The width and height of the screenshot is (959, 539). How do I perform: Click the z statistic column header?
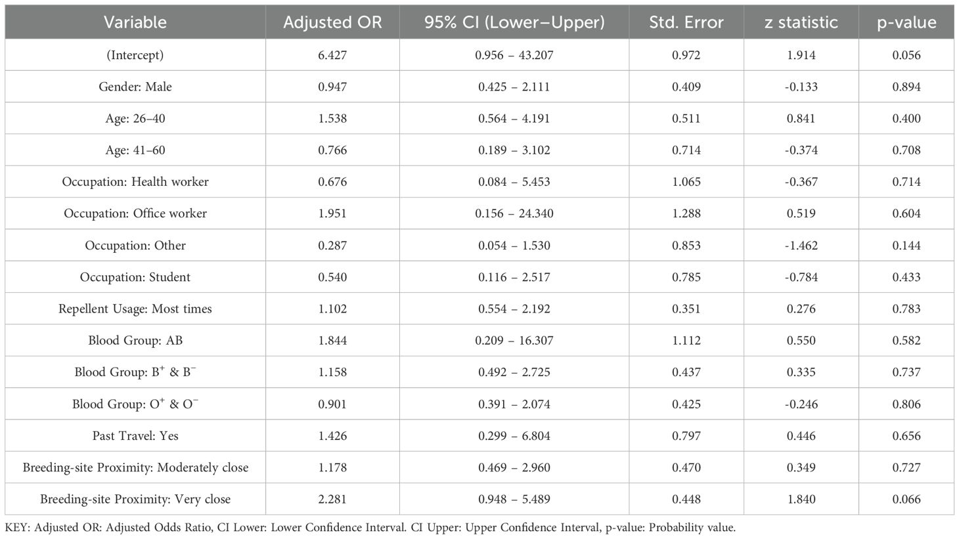pyautogui.click(x=801, y=22)
